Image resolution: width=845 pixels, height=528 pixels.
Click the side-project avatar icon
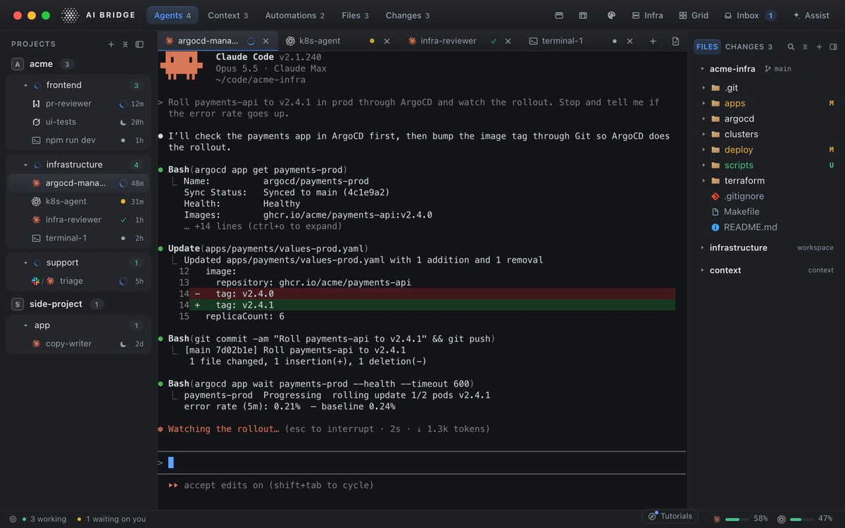[x=18, y=304]
